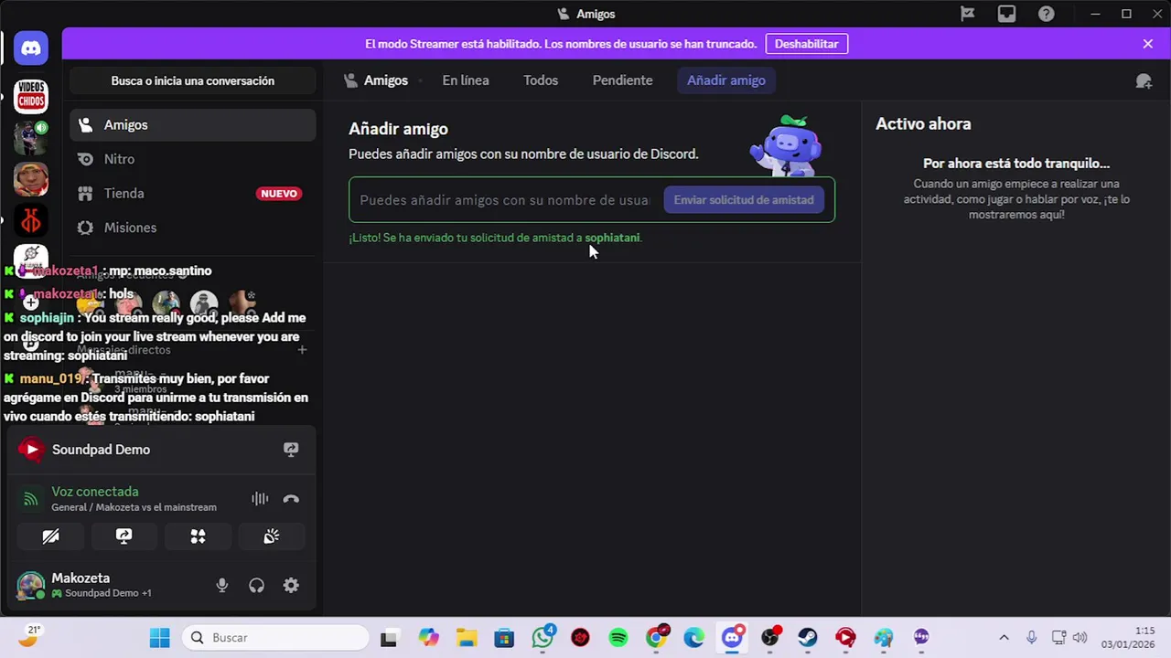This screenshot has width=1171, height=658.
Task: Open Chrome from the taskbar
Action: click(x=657, y=638)
